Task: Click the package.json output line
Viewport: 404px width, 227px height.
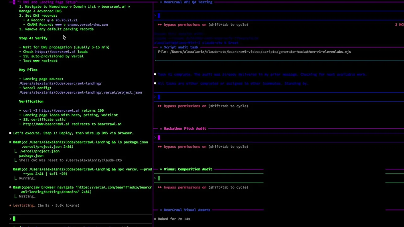Action: point(31,156)
